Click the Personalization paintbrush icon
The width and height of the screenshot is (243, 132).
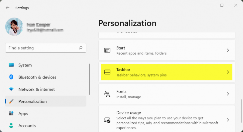[x=11, y=101]
